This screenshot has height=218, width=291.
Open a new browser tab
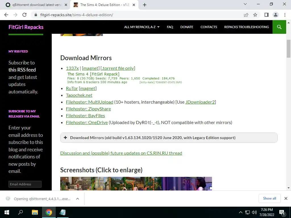tap(145, 5)
